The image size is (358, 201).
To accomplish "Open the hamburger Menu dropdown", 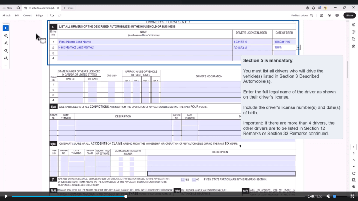I will click(x=7, y=8).
